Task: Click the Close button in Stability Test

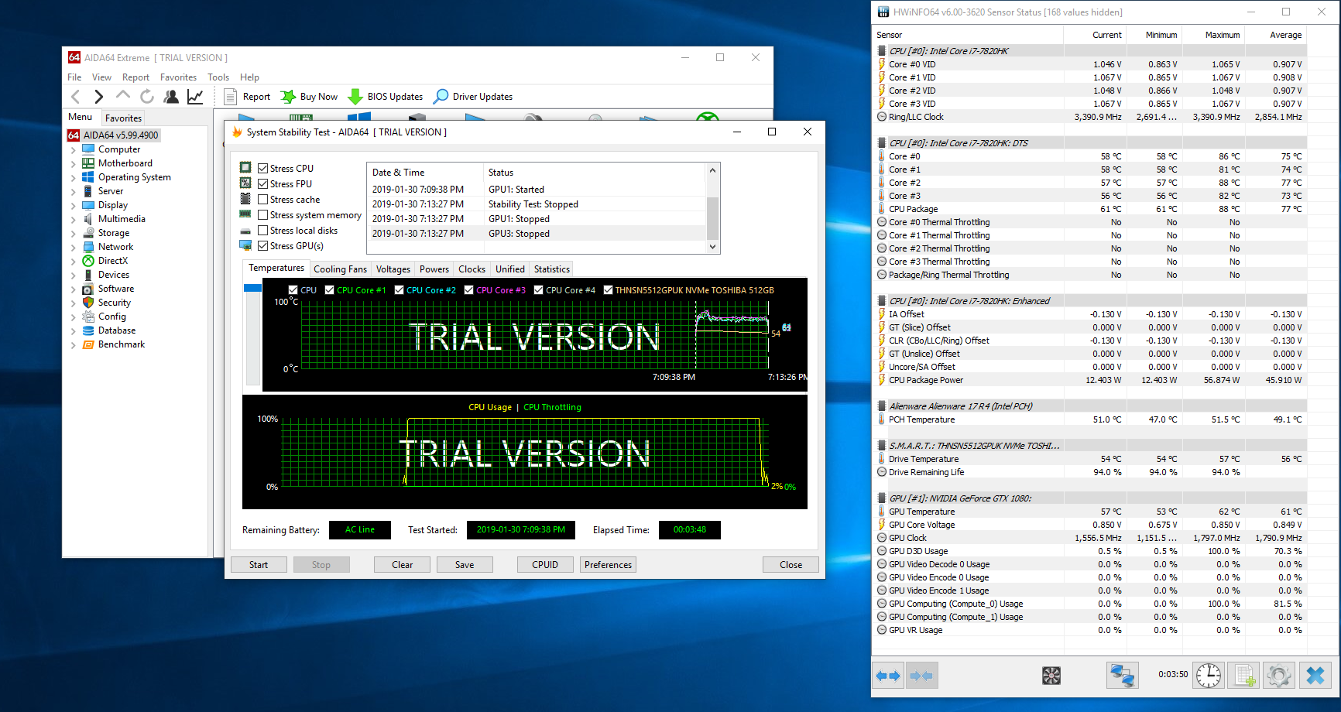Action: [791, 565]
